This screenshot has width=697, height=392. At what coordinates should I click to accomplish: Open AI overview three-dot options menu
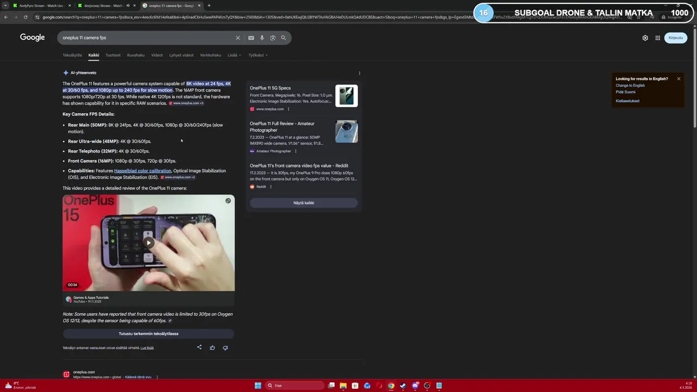click(359, 73)
